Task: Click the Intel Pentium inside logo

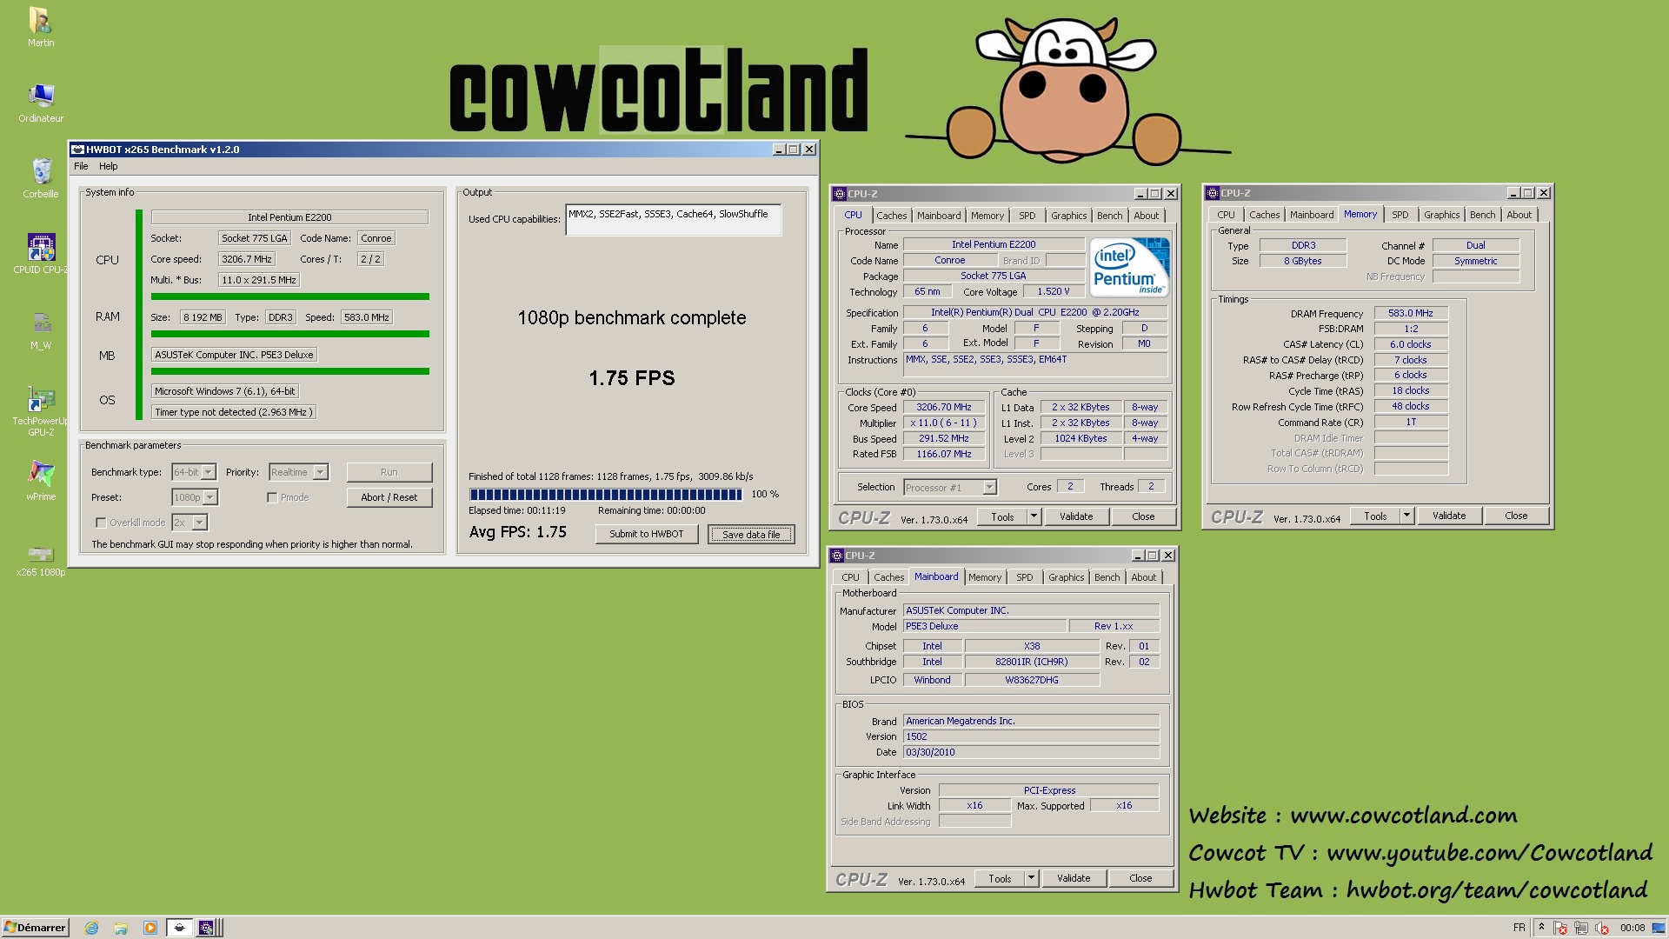Action: tap(1129, 269)
